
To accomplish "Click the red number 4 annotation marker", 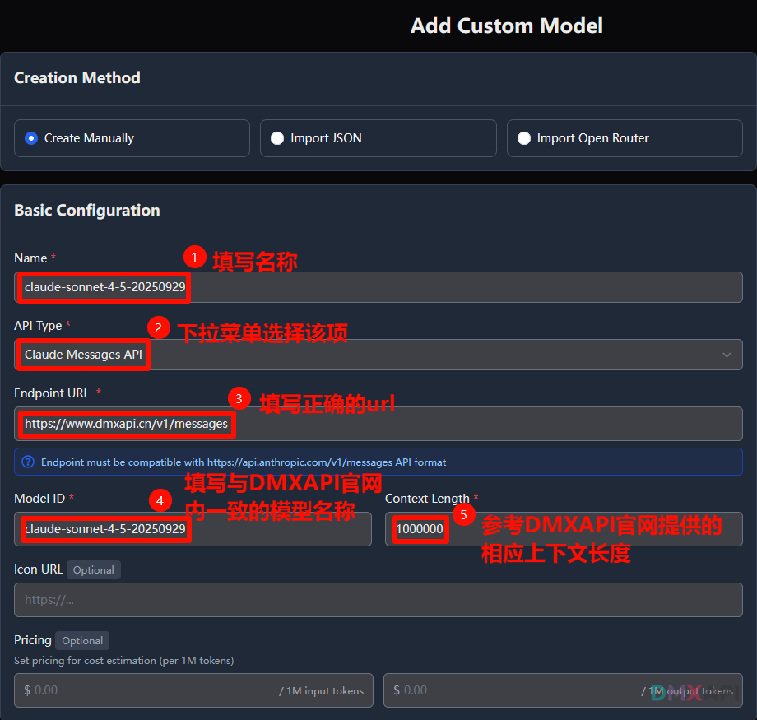I will point(160,499).
